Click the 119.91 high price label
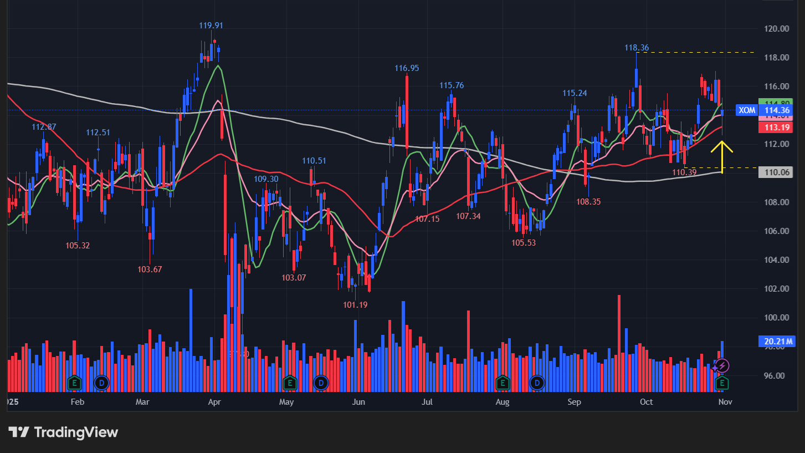This screenshot has width=805, height=453. tap(211, 26)
